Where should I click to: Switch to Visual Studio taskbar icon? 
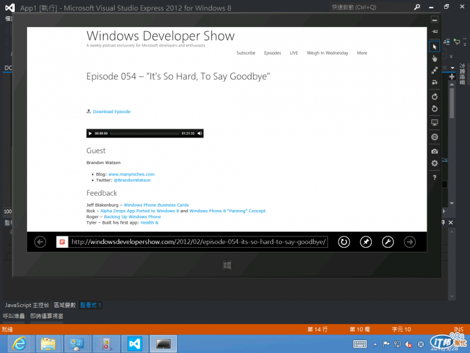click(135, 344)
